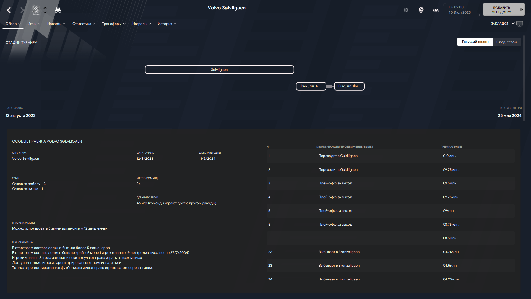Open the Обзор menu
Screen dimensions: 531x299
[13, 24]
